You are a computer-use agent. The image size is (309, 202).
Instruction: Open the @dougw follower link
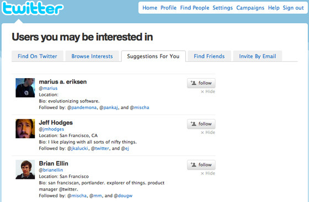[123, 196]
